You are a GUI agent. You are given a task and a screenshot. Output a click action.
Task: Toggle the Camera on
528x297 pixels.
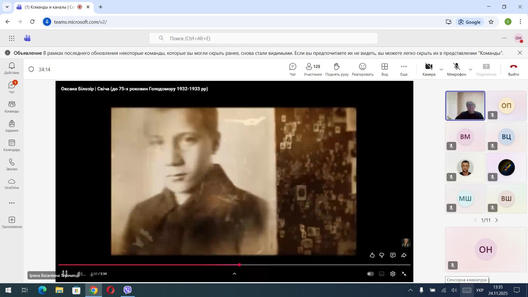[x=429, y=69]
